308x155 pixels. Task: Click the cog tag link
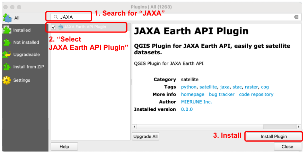coord(265,87)
